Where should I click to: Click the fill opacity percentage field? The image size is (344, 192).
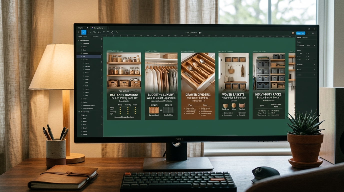click(x=308, y=45)
